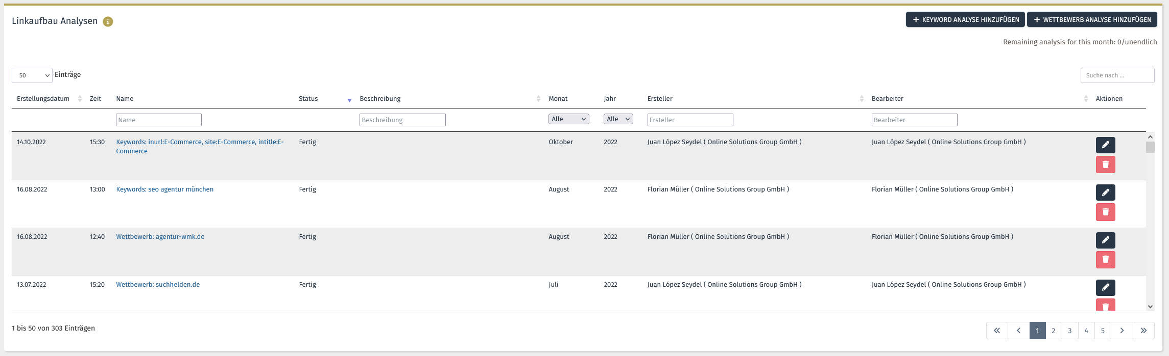
Task: Sort by Beschreibung column arrows
Action: tap(538, 99)
